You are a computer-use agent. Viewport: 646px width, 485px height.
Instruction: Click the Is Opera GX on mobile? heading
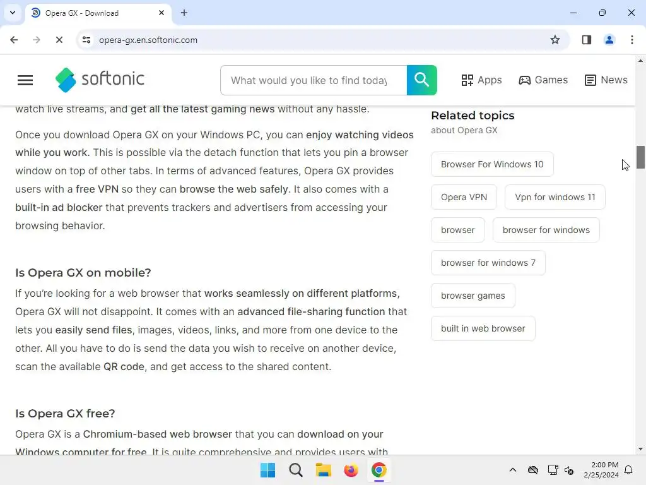pos(83,273)
